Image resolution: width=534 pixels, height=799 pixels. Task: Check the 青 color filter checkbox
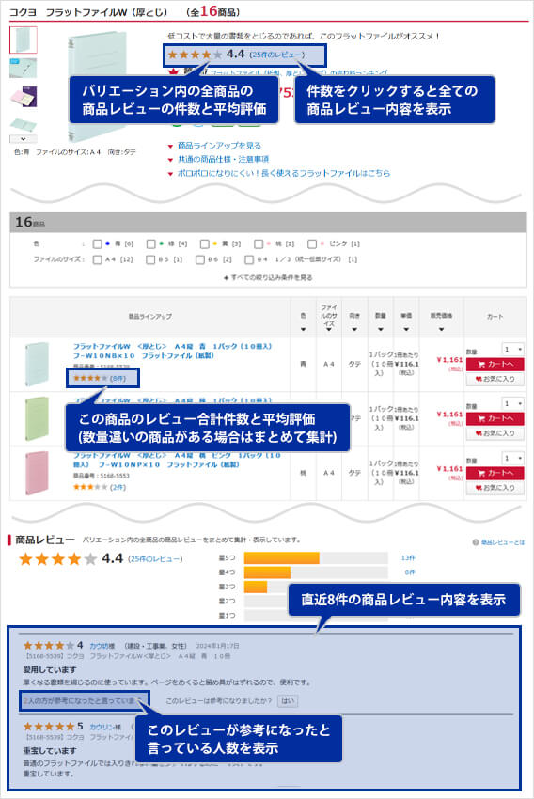click(x=97, y=244)
